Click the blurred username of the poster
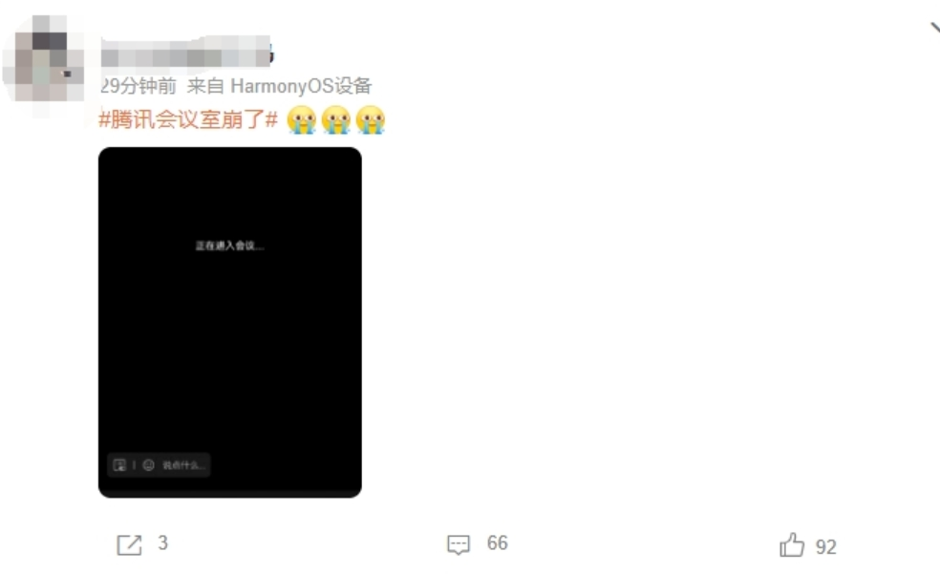This screenshot has height=574, width=940. click(x=186, y=53)
